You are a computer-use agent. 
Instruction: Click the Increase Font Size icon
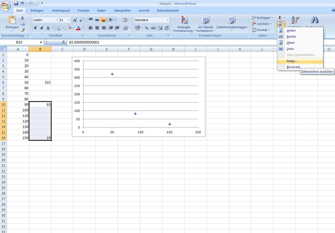(75, 20)
